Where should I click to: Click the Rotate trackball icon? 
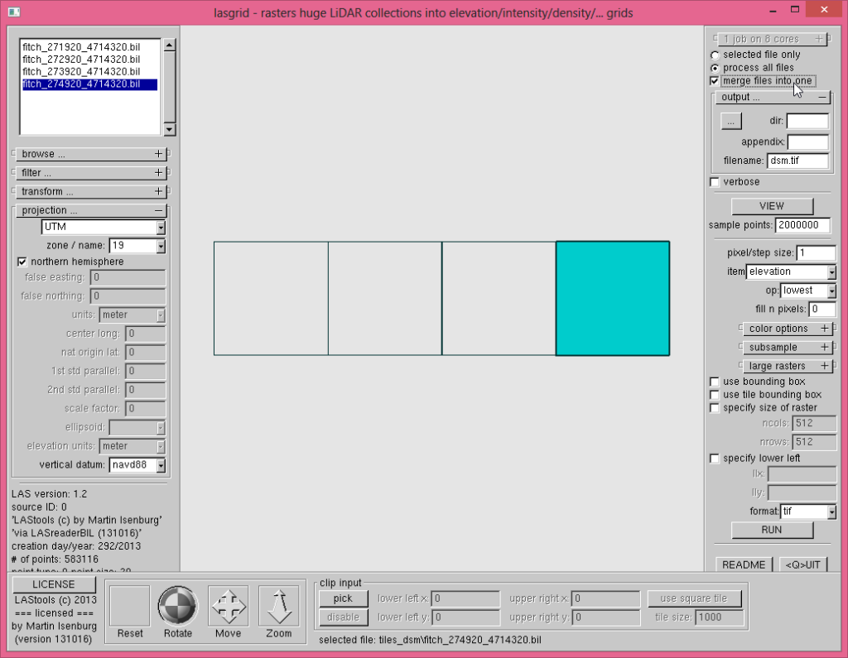coord(178,606)
